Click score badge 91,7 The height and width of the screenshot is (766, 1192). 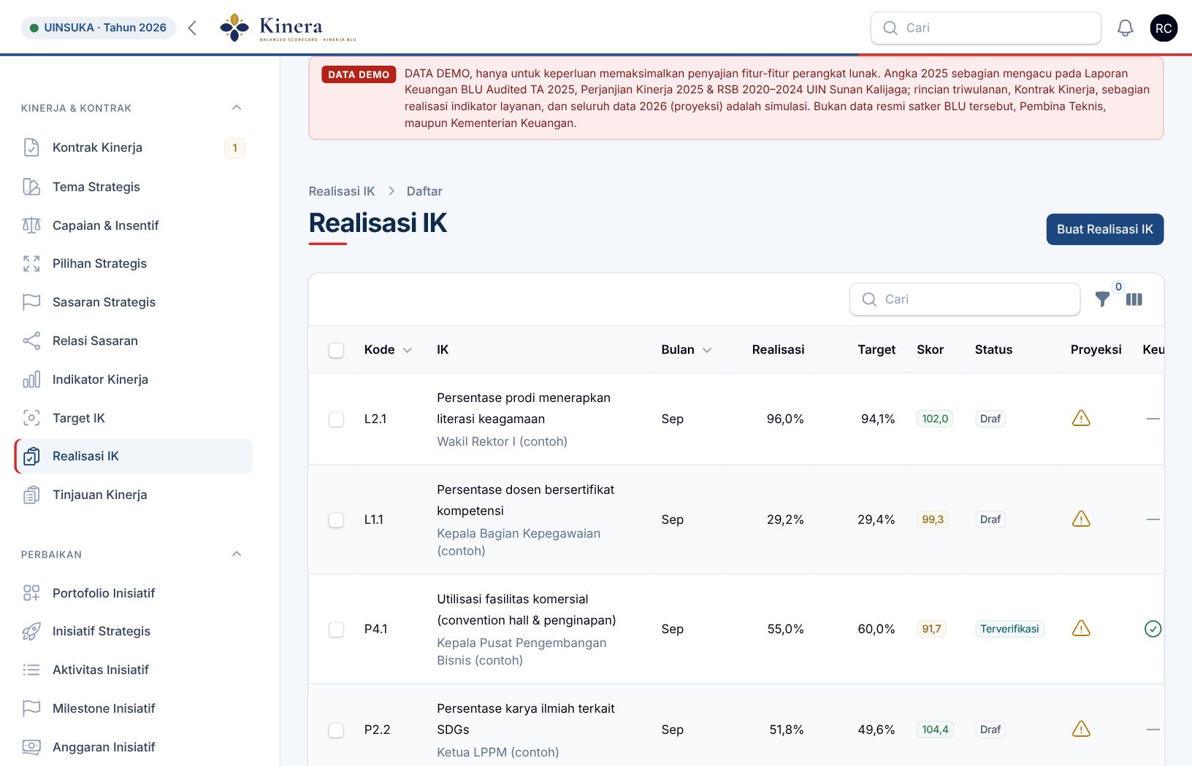(931, 629)
